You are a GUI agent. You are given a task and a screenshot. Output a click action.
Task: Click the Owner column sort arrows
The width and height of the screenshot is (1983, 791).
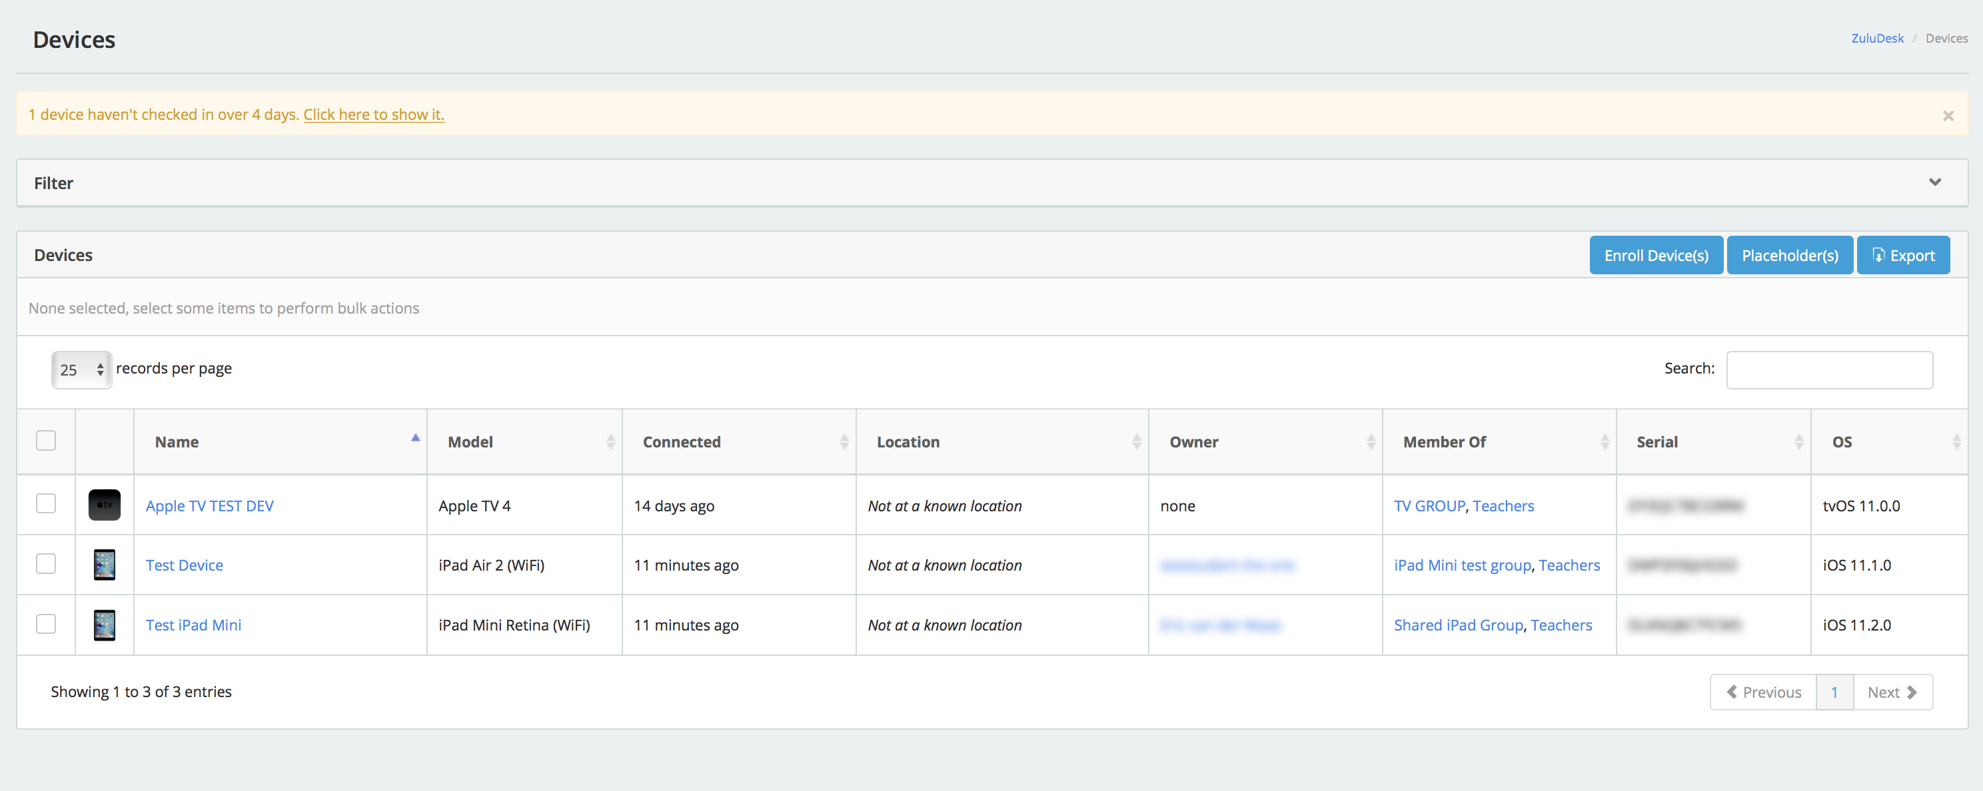pyautogui.click(x=1370, y=441)
